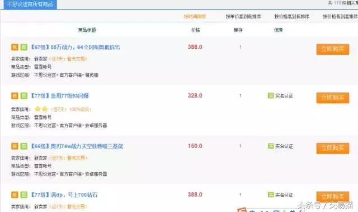Click stock count 1 of 【67级】 listing
The image size is (358, 212).
tap(241, 47)
